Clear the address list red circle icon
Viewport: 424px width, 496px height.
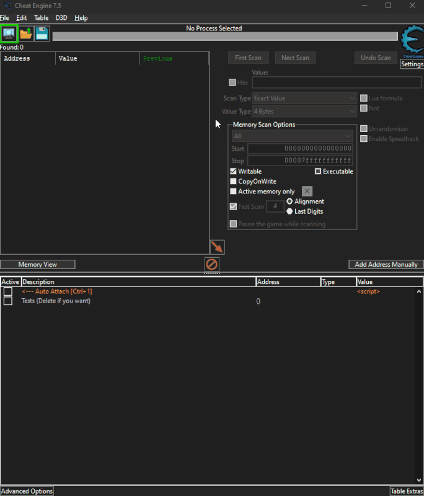tap(211, 264)
